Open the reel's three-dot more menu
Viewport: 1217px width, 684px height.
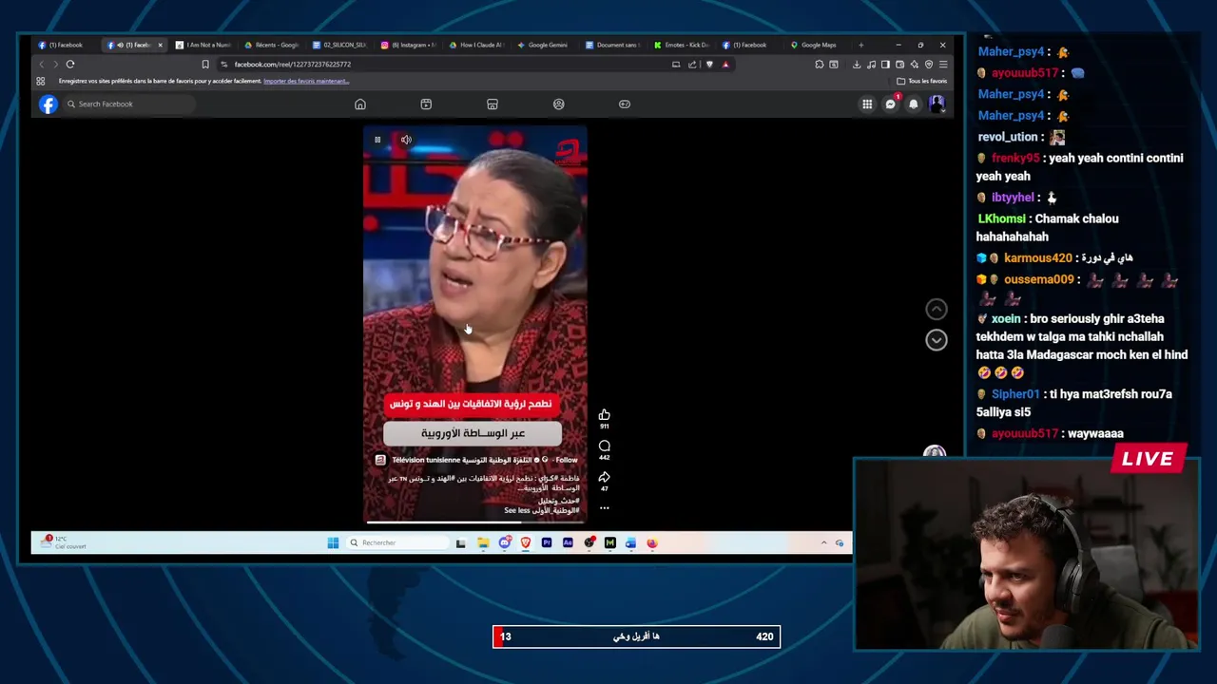click(x=604, y=508)
